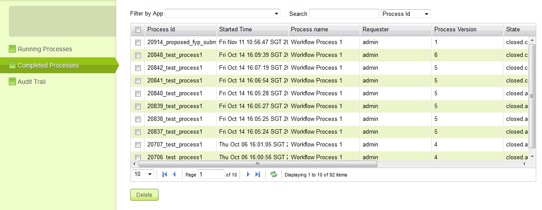Click the horizontal scrollbar thumb
Screen dimensions: 542x210
(x=257, y=164)
